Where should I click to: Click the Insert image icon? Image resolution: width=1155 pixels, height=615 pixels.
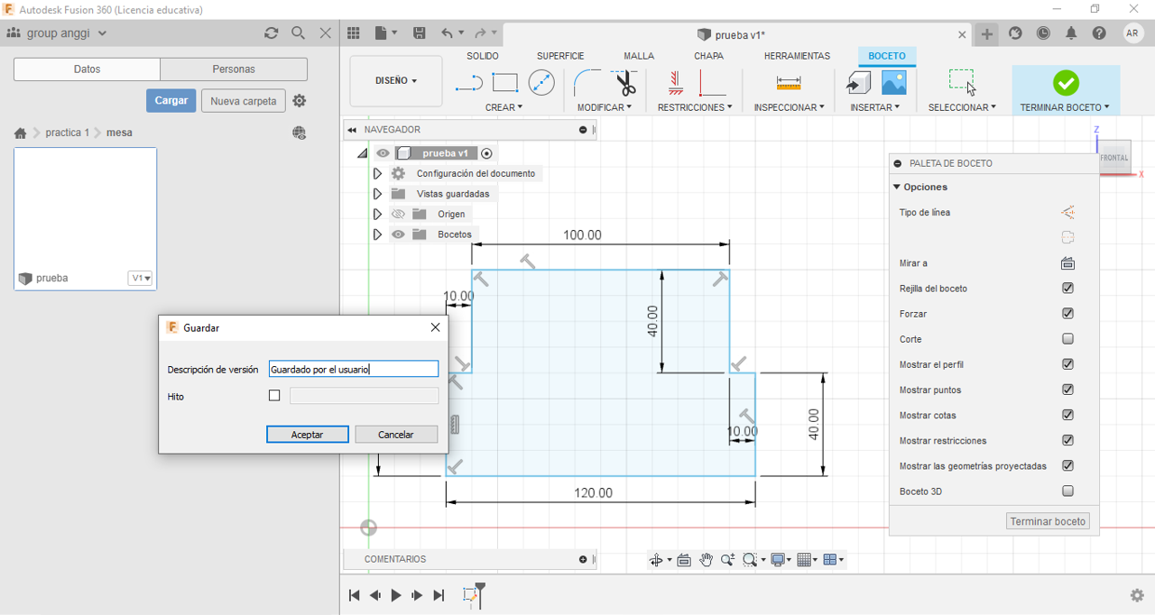pos(893,83)
